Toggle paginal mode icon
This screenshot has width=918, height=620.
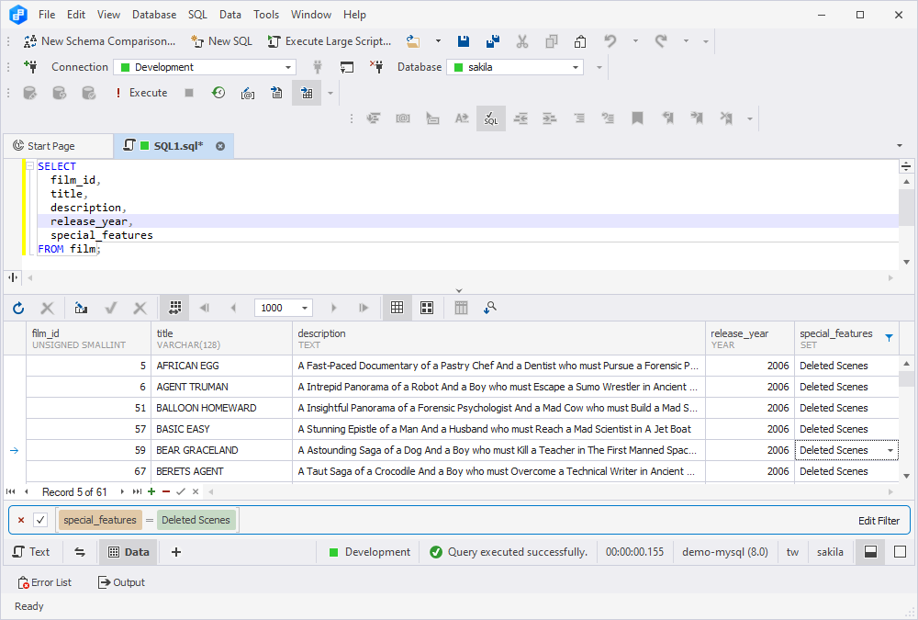(174, 308)
